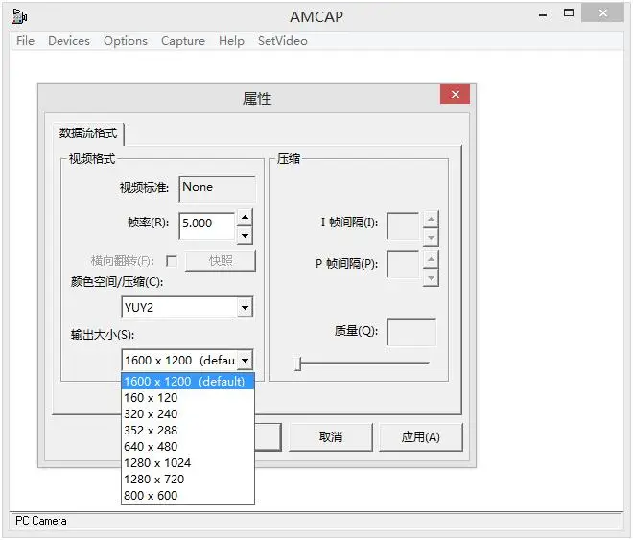Choose 160 x 120 resolution
This screenshot has width=633, height=540.
pyautogui.click(x=188, y=397)
